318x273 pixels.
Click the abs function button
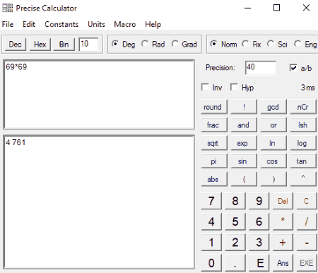pos(214,179)
